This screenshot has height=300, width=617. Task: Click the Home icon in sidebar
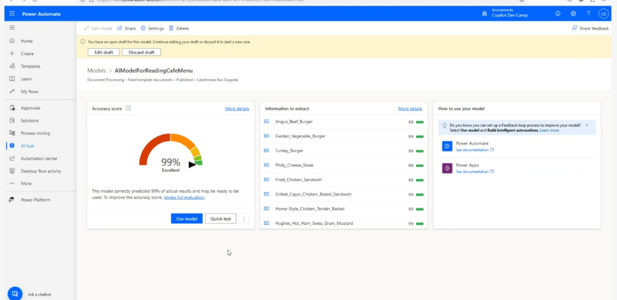[12, 41]
